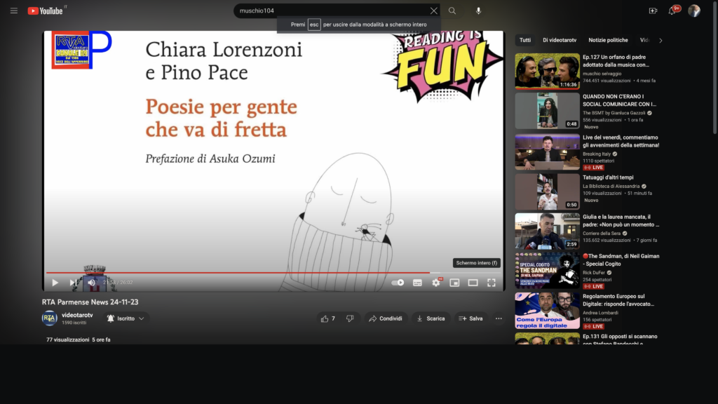Open 'Tatuaggi d'altri tempi' video

pyautogui.click(x=608, y=177)
